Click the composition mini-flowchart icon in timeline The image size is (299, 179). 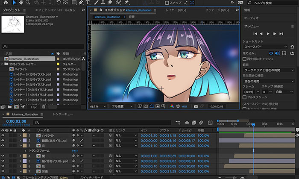178,123
